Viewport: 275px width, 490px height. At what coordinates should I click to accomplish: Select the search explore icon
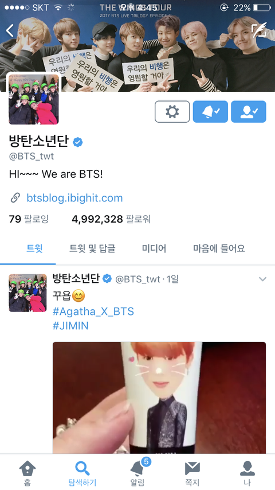click(82, 473)
